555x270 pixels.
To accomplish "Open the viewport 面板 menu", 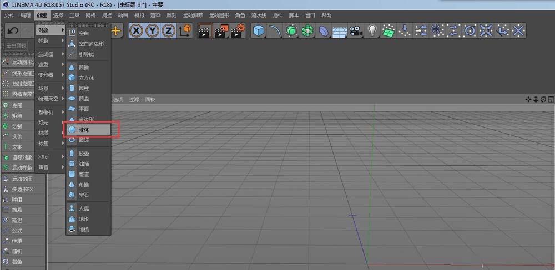I will coord(150,100).
